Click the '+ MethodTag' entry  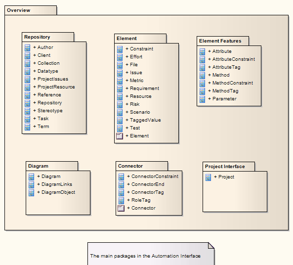click(223, 91)
